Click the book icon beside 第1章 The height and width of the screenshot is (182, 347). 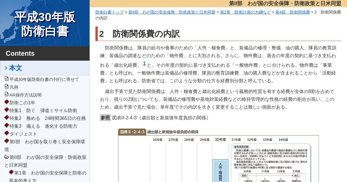11,172
